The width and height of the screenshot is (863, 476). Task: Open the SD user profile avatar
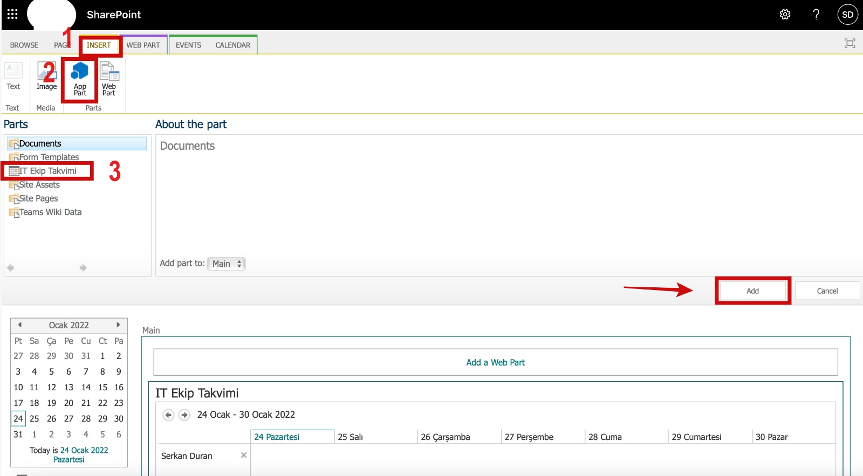coord(847,15)
